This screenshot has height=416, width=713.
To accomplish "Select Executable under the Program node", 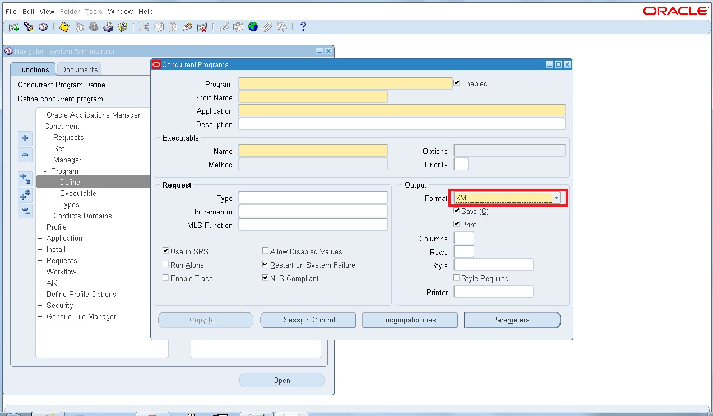I will pyautogui.click(x=78, y=193).
